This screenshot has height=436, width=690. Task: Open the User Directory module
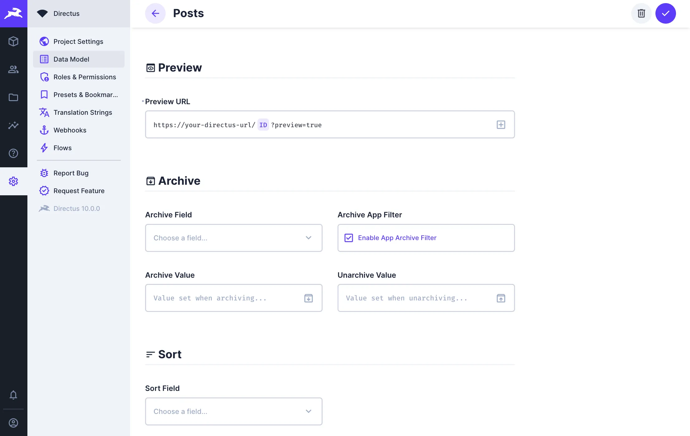[14, 69]
